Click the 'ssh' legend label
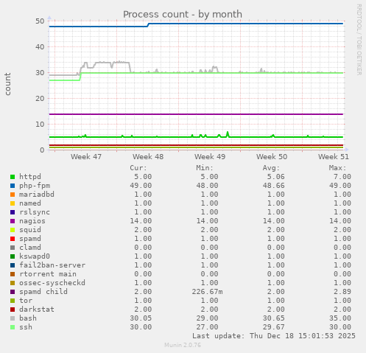Image resolution: width=366 pixels, height=353 pixels. coord(26,327)
